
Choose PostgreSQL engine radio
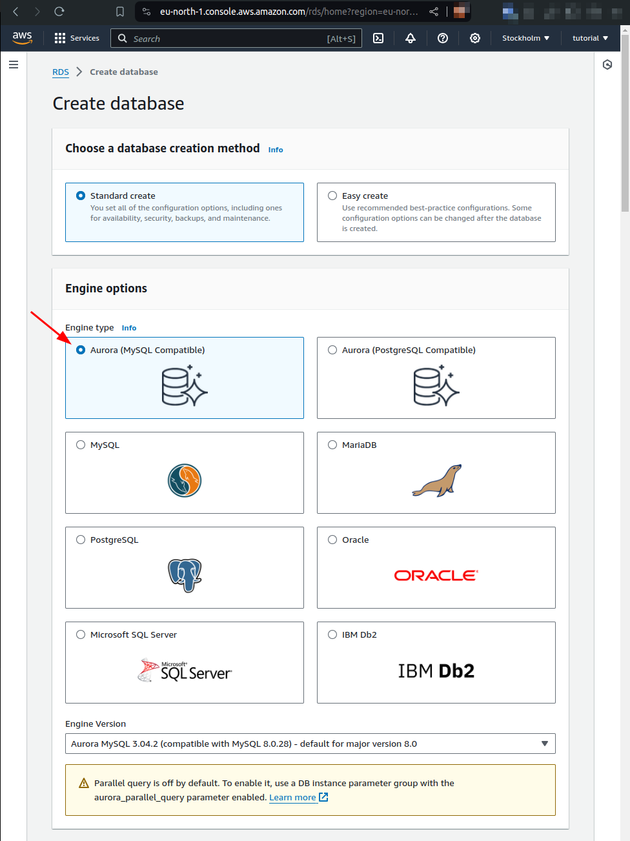81,540
